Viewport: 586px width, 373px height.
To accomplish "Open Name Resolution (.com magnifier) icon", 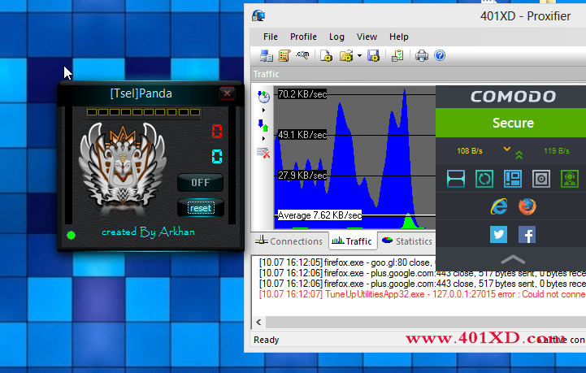I will tap(302, 55).
